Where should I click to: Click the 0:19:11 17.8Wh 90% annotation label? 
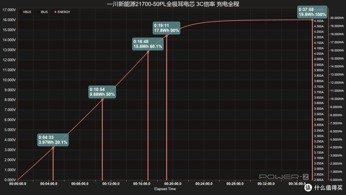tap(167, 28)
